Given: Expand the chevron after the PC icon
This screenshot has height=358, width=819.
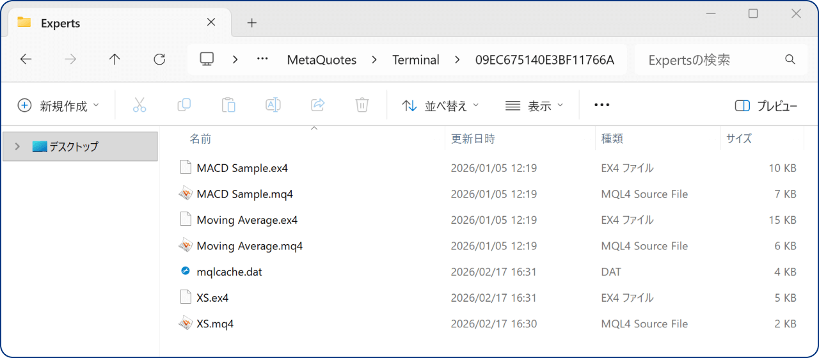Looking at the screenshot, I should (235, 59).
